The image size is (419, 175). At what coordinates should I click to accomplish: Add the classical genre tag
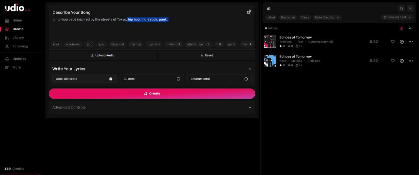[x=118, y=44]
